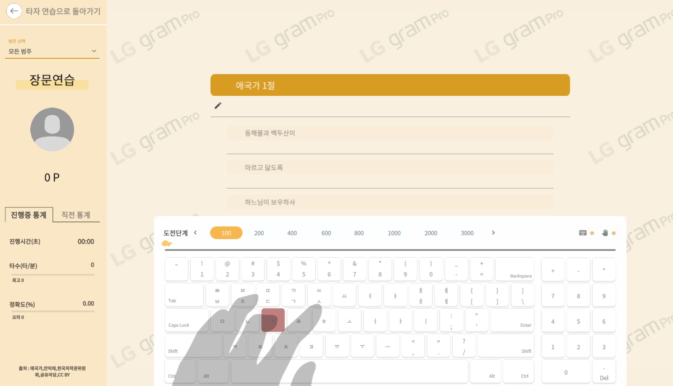This screenshot has height=386, width=673.
Task: Click the right Ctrl key
Action: [518, 371]
